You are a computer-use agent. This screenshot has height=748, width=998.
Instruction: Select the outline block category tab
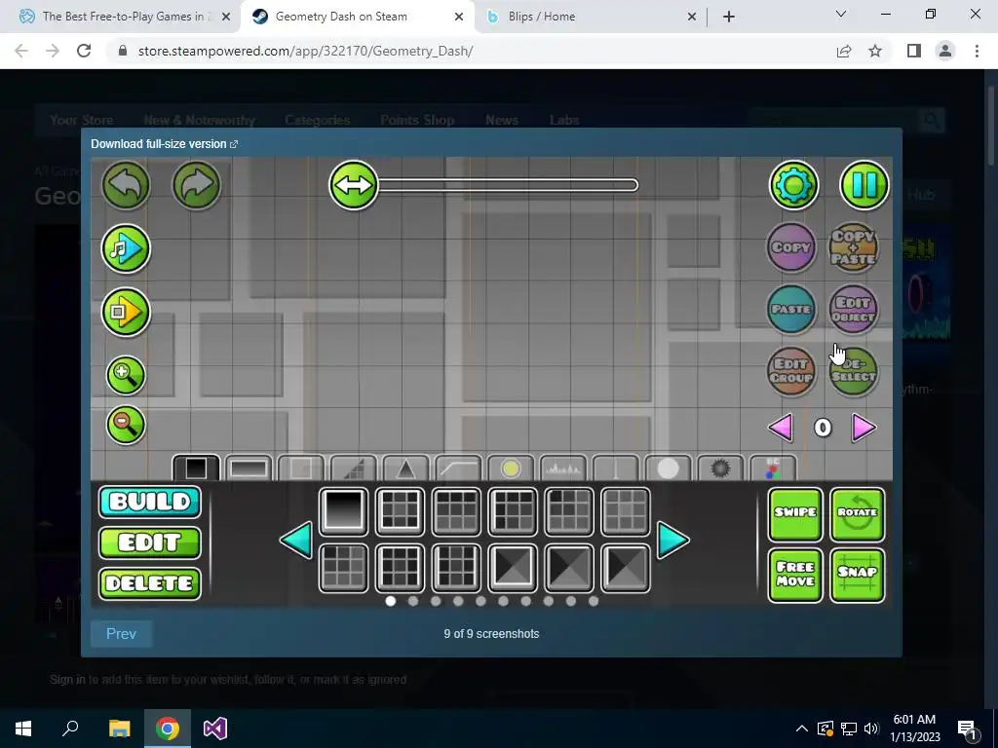(301, 468)
